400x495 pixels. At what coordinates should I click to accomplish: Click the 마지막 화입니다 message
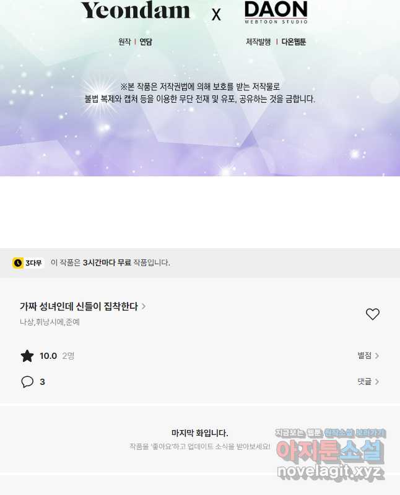pos(199,433)
